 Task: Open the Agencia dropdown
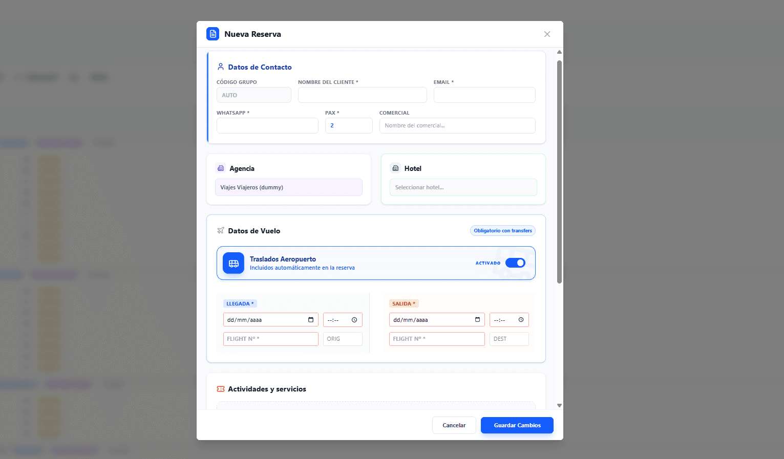[x=288, y=187]
